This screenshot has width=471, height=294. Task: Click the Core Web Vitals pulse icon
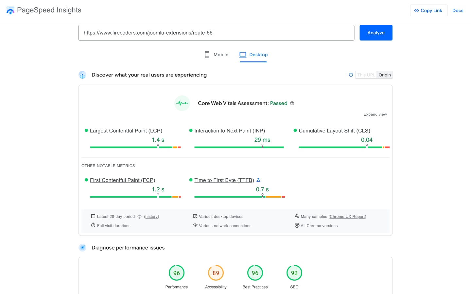coord(182,103)
